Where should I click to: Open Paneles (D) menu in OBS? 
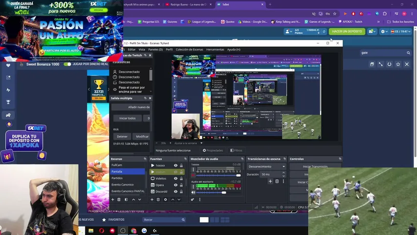tap(155, 49)
